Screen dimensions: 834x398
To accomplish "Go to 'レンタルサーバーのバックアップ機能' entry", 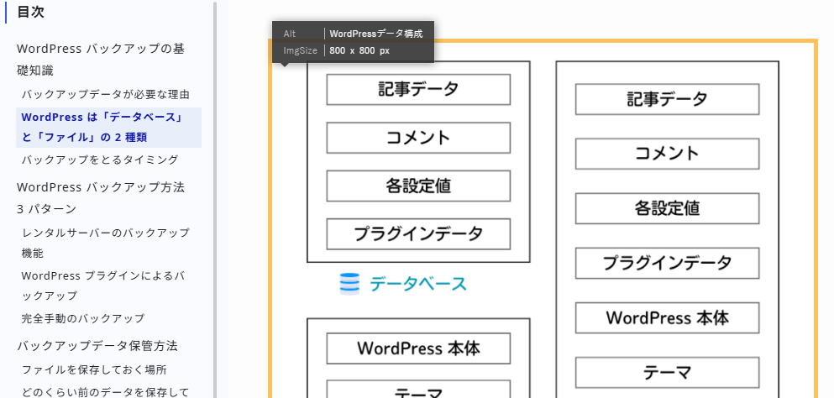I will point(105,243).
